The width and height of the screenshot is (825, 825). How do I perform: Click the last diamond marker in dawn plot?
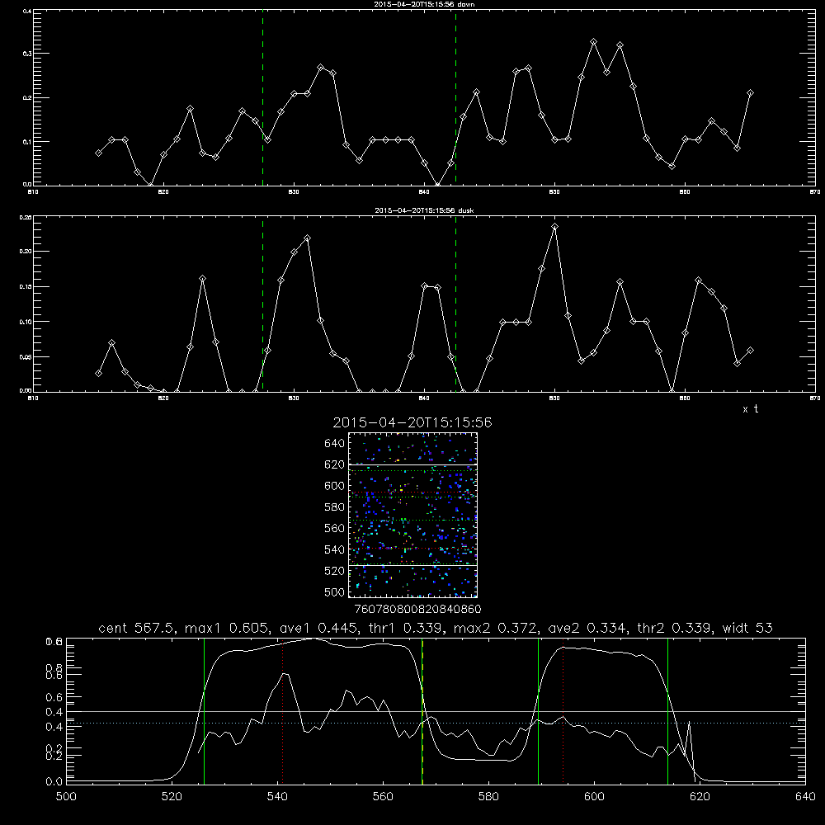click(750, 93)
